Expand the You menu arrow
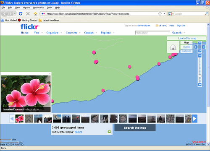Screen dimensions: 210x151 42,33
